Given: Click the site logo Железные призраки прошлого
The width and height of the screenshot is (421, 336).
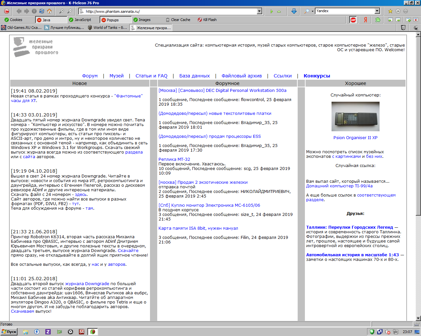Looking at the screenshot, I should point(36,47).
